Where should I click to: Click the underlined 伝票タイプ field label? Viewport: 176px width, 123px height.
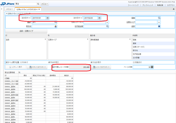131,22
